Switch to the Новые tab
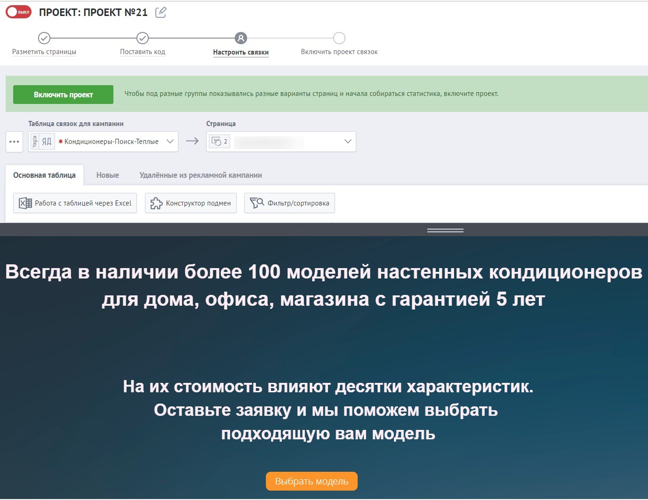Viewport: 648px width, 500px height. pyautogui.click(x=108, y=175)
